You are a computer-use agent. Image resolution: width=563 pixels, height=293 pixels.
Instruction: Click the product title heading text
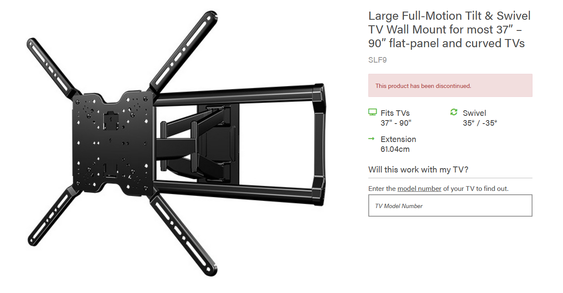[x=450, y=30]
